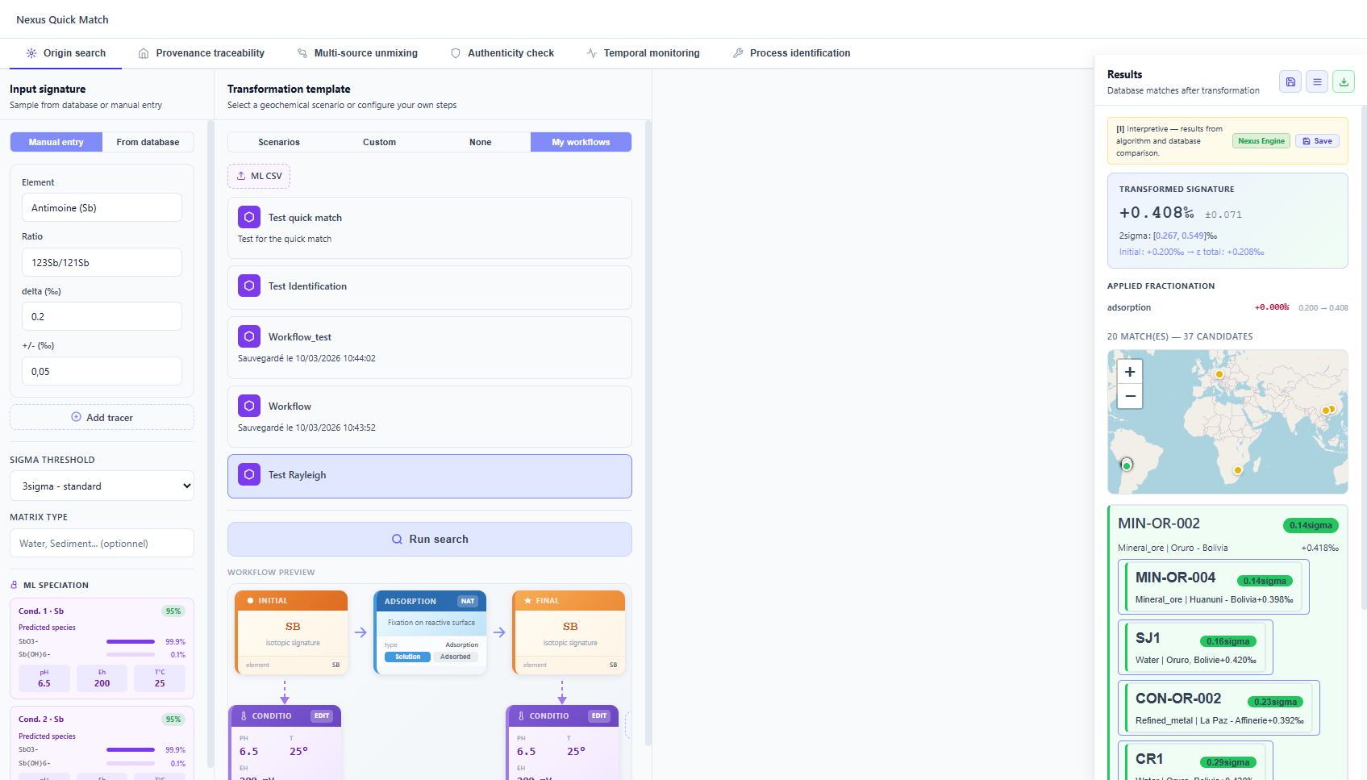The image size is (1367, 780).
Task: Click the Workflow_test hexagon icon
Action: click(249, 336)
